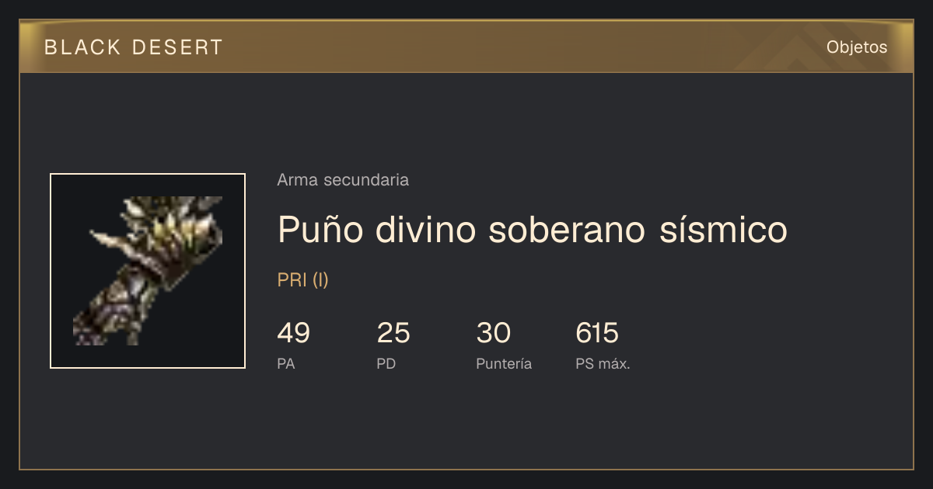Click the Puntería value 30
The image size is (933, 489).
pos(493,333)
